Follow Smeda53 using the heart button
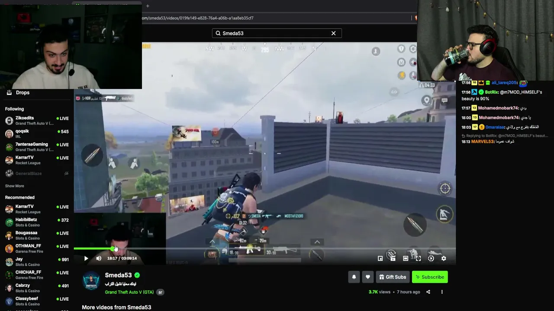This screenshot has width=554, height=311. pos(368,277)
